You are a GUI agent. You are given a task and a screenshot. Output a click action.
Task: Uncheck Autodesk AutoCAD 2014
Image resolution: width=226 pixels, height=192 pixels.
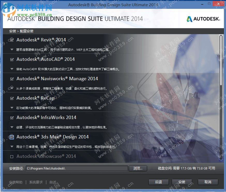(12, 59)
